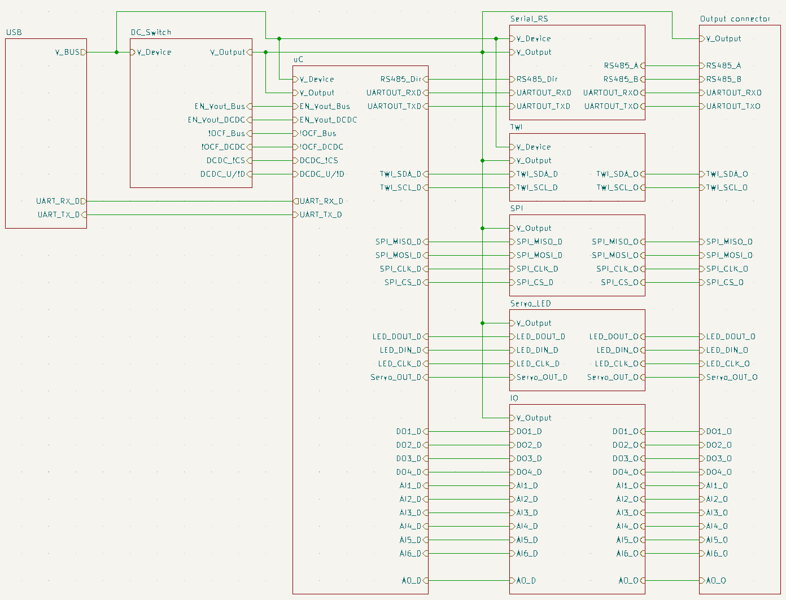This screenshot has height=600, width=786.
Task: Click V_Device pin in TWI sheet
Action: (530, 147)
